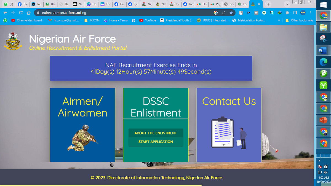Click the IDM download manager extension icon

pos(279,13)
